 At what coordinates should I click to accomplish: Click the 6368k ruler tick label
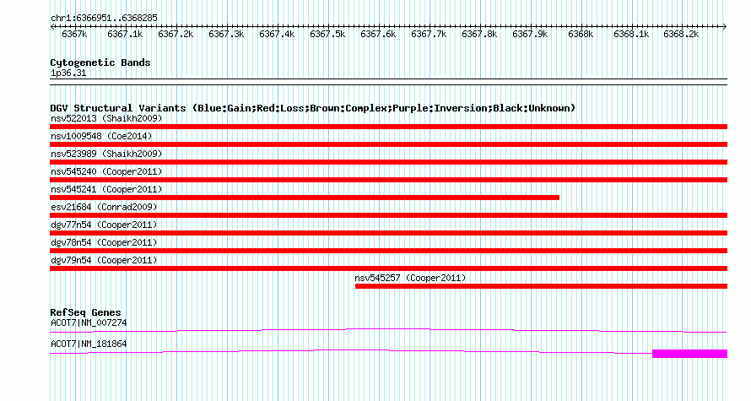[x=581, y=34]
